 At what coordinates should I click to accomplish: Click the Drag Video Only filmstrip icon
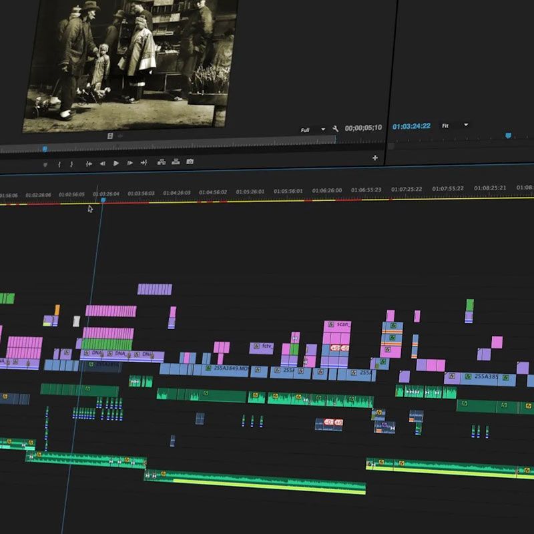tap(110, 136)
